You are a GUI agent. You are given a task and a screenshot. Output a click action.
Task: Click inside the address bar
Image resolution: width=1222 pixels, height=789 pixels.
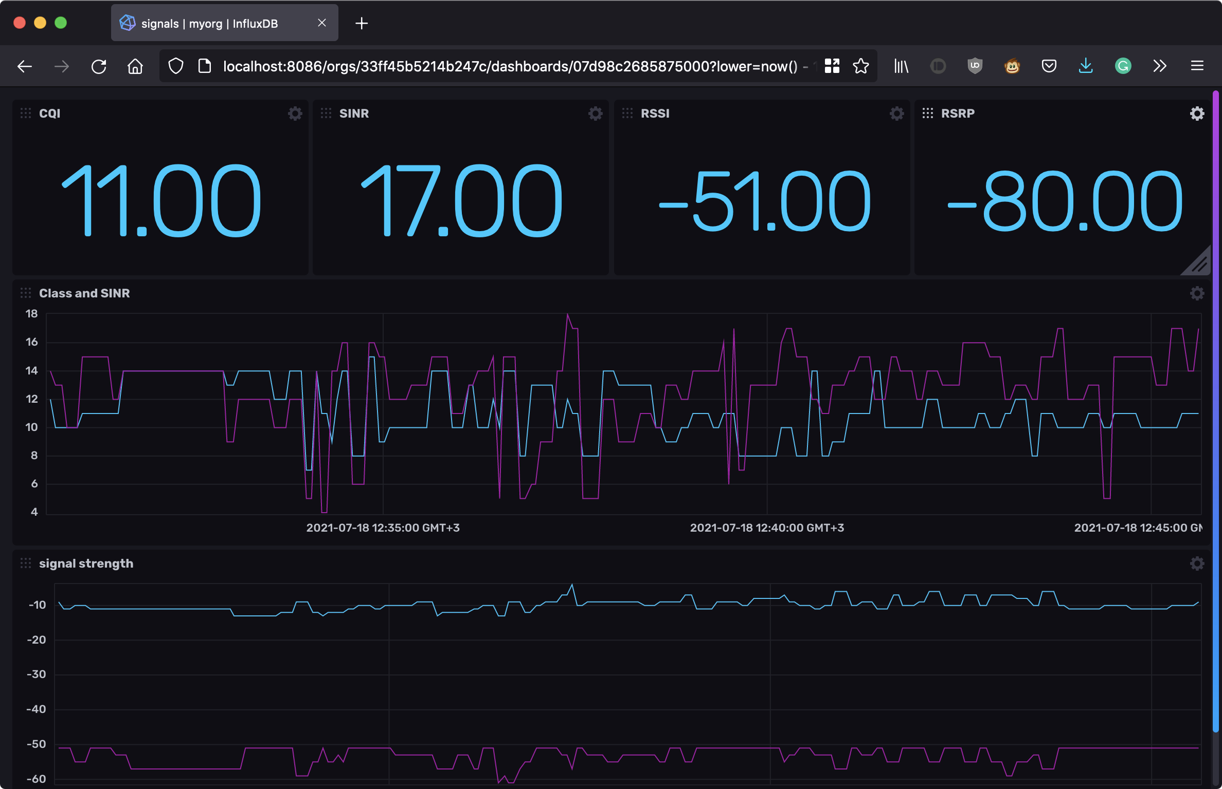(x=514, y=66)
